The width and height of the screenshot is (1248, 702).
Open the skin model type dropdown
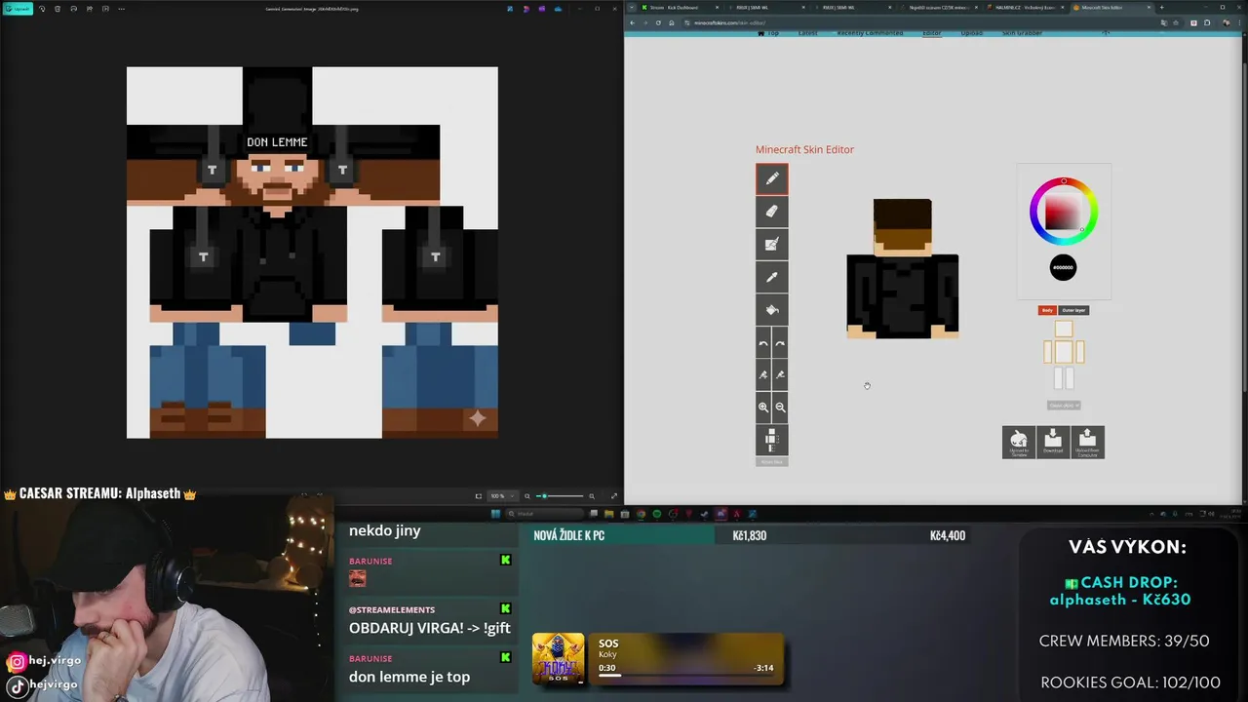(1064, 405)
